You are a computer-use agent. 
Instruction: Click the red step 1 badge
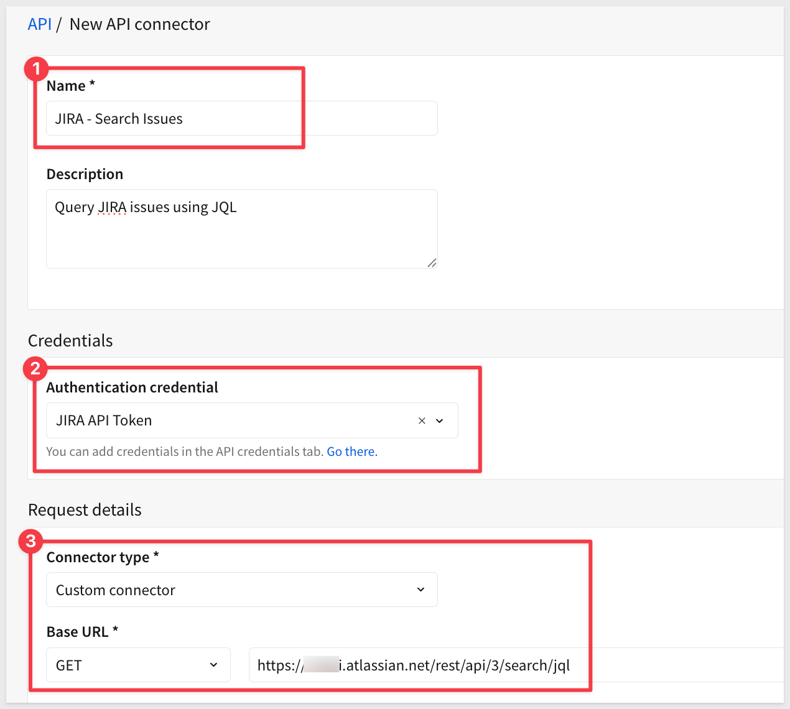point(36,68)
